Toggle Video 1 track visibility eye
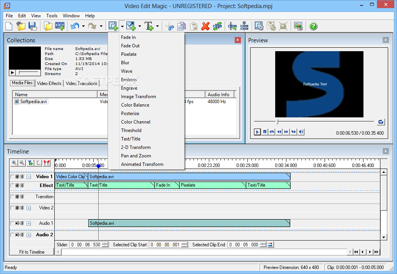Screen dimensions: 397x274 tap(17, 177)
